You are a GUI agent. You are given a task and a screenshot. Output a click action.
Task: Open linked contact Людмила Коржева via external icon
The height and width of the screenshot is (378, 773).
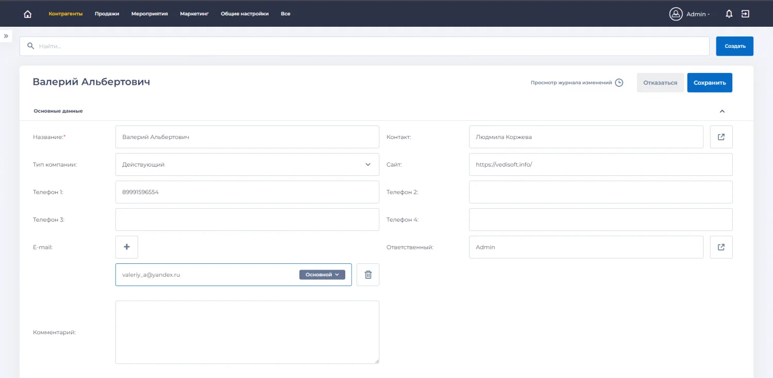coord(721,137)
